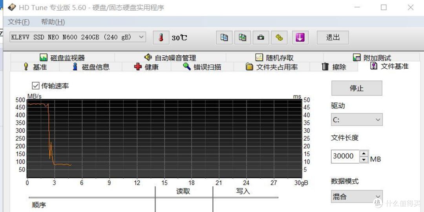Click the camera save screenshot icon
Screen dimensions: 424x212
(261, 38)
